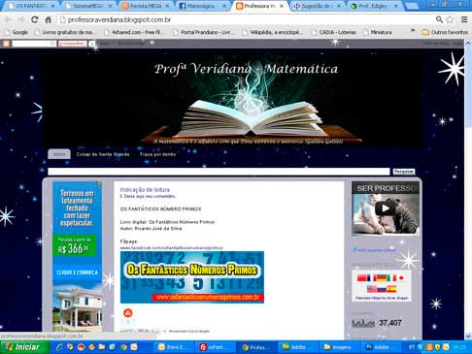Expand hidden bookmarks chevron
Viewport: 472px width, 354px height.
point(413,32)
